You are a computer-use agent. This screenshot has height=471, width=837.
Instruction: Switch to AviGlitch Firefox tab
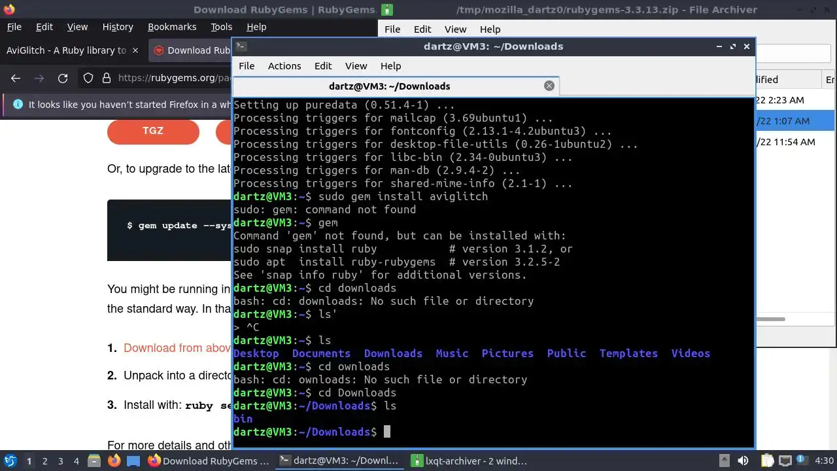[66, 50]
